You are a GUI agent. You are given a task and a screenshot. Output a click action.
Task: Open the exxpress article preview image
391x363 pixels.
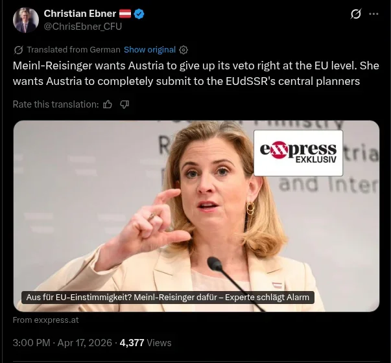196,216
